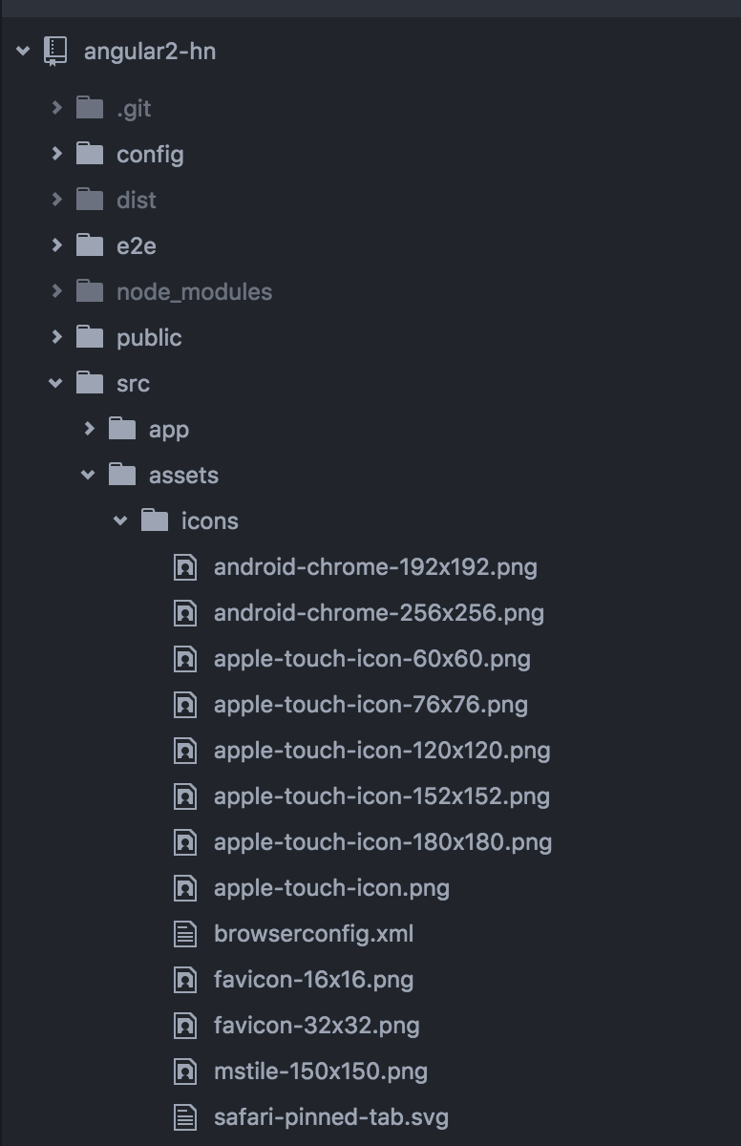Click the image file icon for android-chrome-192x192.png
Image resolution: width=741 pixels, height=1146 pixels.
pyautogui.click(x=185, y=567)
